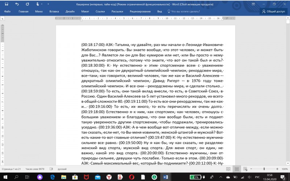Click the 'Что вы хотите сделать?' search field
290x181 pixels.
pos(185,12)
